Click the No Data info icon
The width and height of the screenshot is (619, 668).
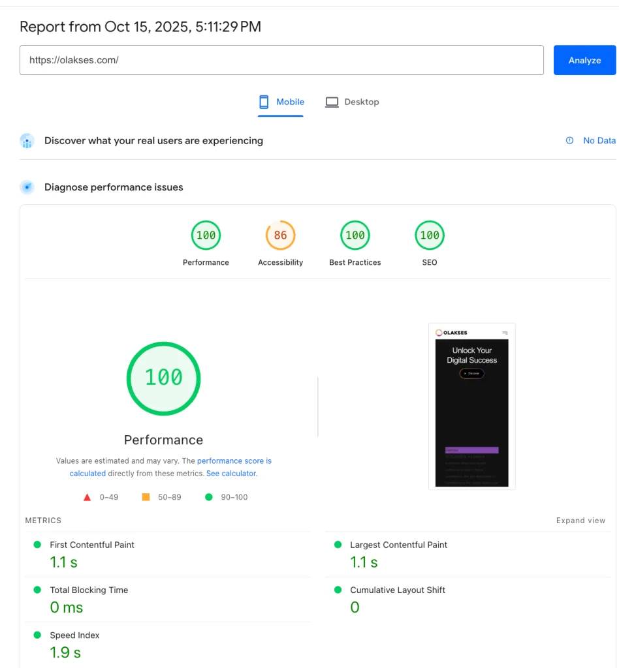tap(569, 140)
